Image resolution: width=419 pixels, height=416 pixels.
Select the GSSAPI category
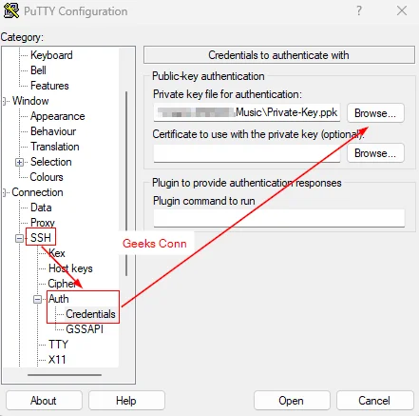click(85, 329)
